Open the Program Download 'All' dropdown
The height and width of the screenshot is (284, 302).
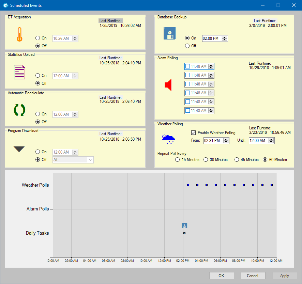(73, 160)
